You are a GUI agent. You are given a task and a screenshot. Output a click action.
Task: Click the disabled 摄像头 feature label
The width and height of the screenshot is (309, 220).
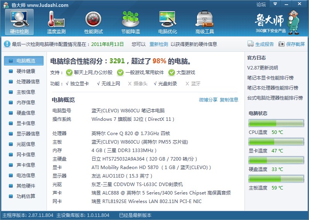click(x=140, y=84)
